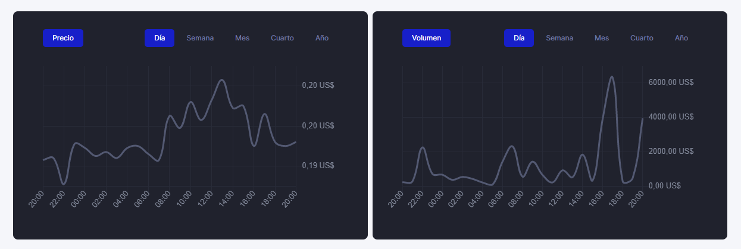This screenshot has width=741, height=249.
Task: Click the 6000,00 US$ axis label
Action: [671, 83]
